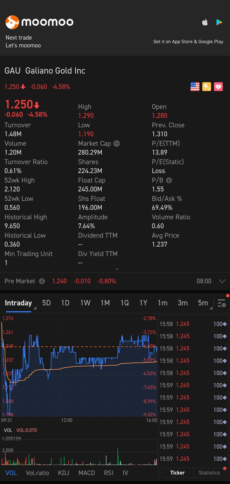This screenshot has height=484, width=230.
Task: Tap the 52wk High value 2.120
Action: [x=12, y=189]
